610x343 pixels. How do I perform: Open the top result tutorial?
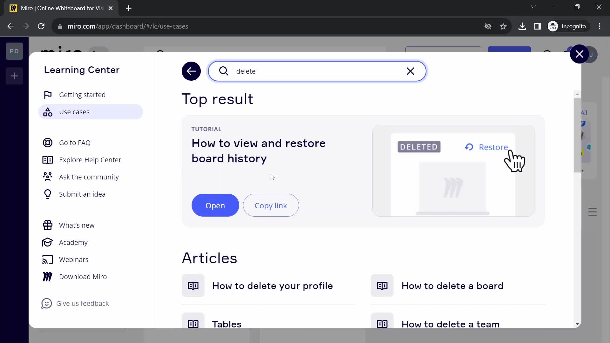point(215,205)
